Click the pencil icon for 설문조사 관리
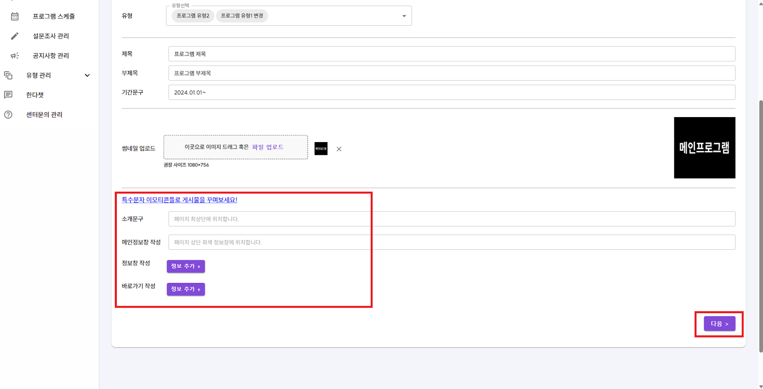 (x=15, y=36)
